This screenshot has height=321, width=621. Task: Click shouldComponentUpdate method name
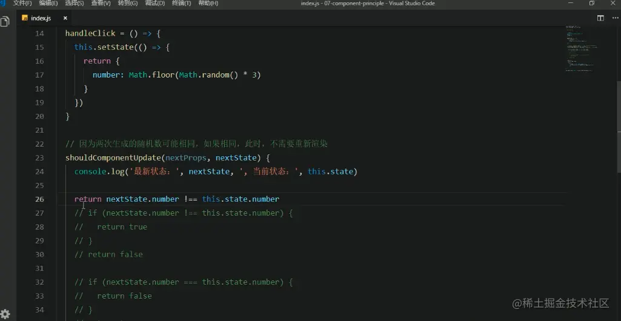click(x=113, y=157)
